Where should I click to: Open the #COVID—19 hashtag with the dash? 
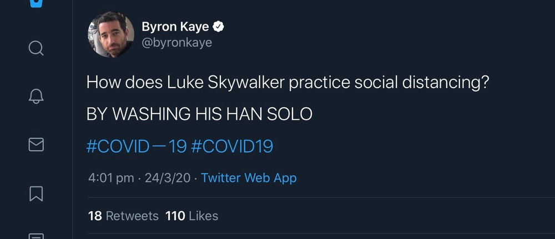(136, 146)
